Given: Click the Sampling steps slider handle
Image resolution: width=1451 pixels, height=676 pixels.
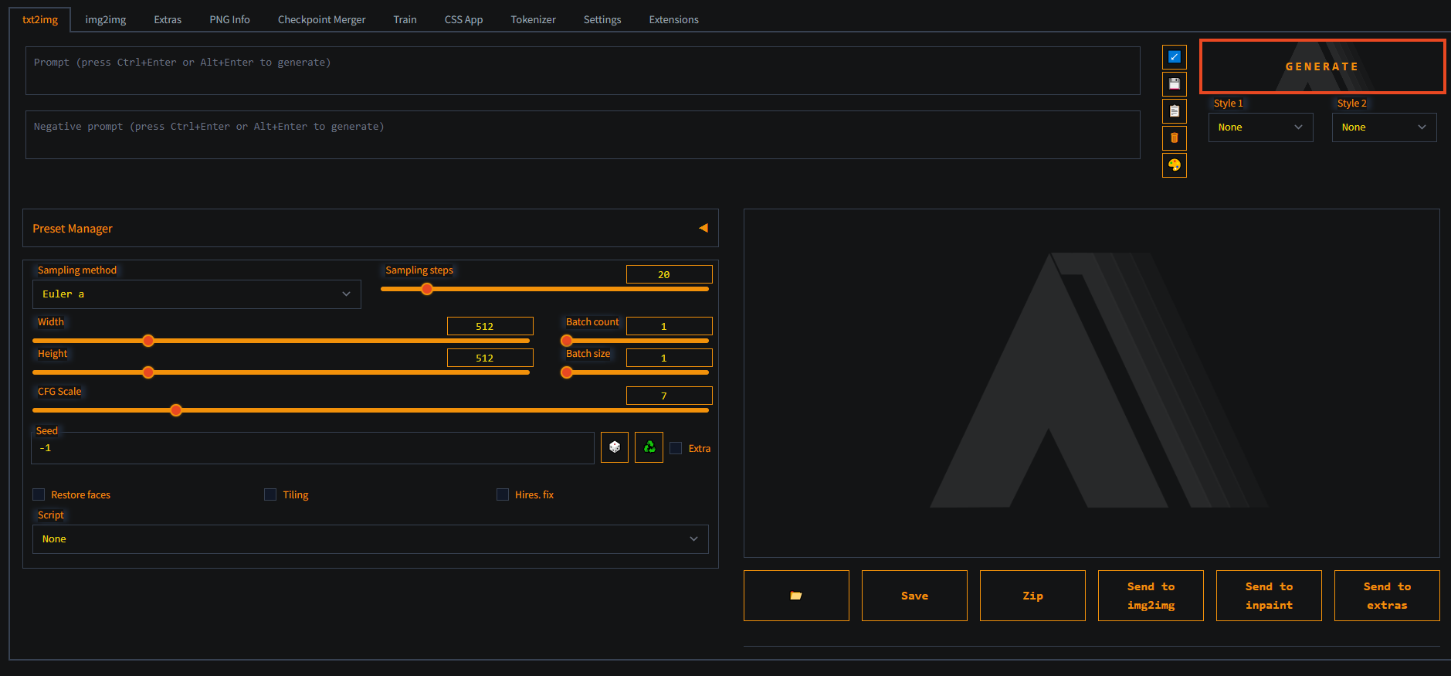Looking at the screenshot, I should tap(427, 289).
